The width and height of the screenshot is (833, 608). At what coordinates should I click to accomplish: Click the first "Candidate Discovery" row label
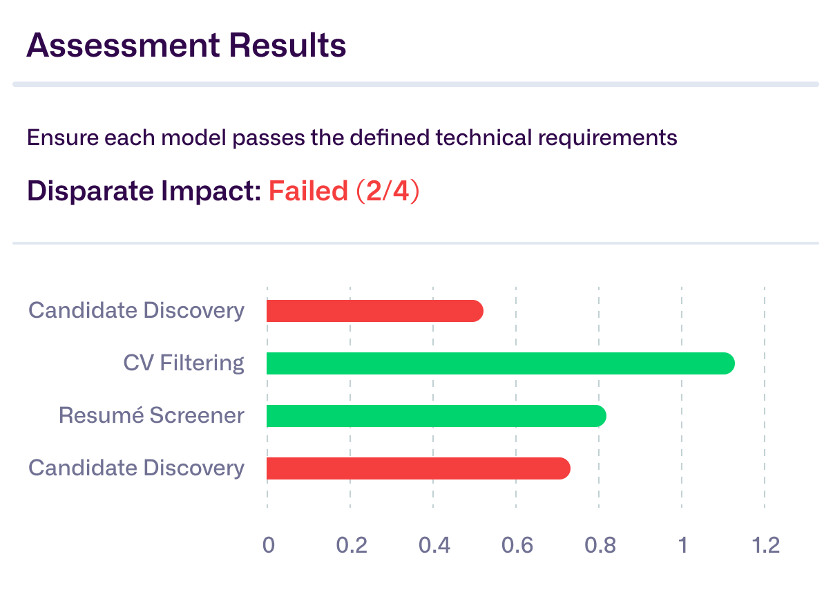click(136, 310)
